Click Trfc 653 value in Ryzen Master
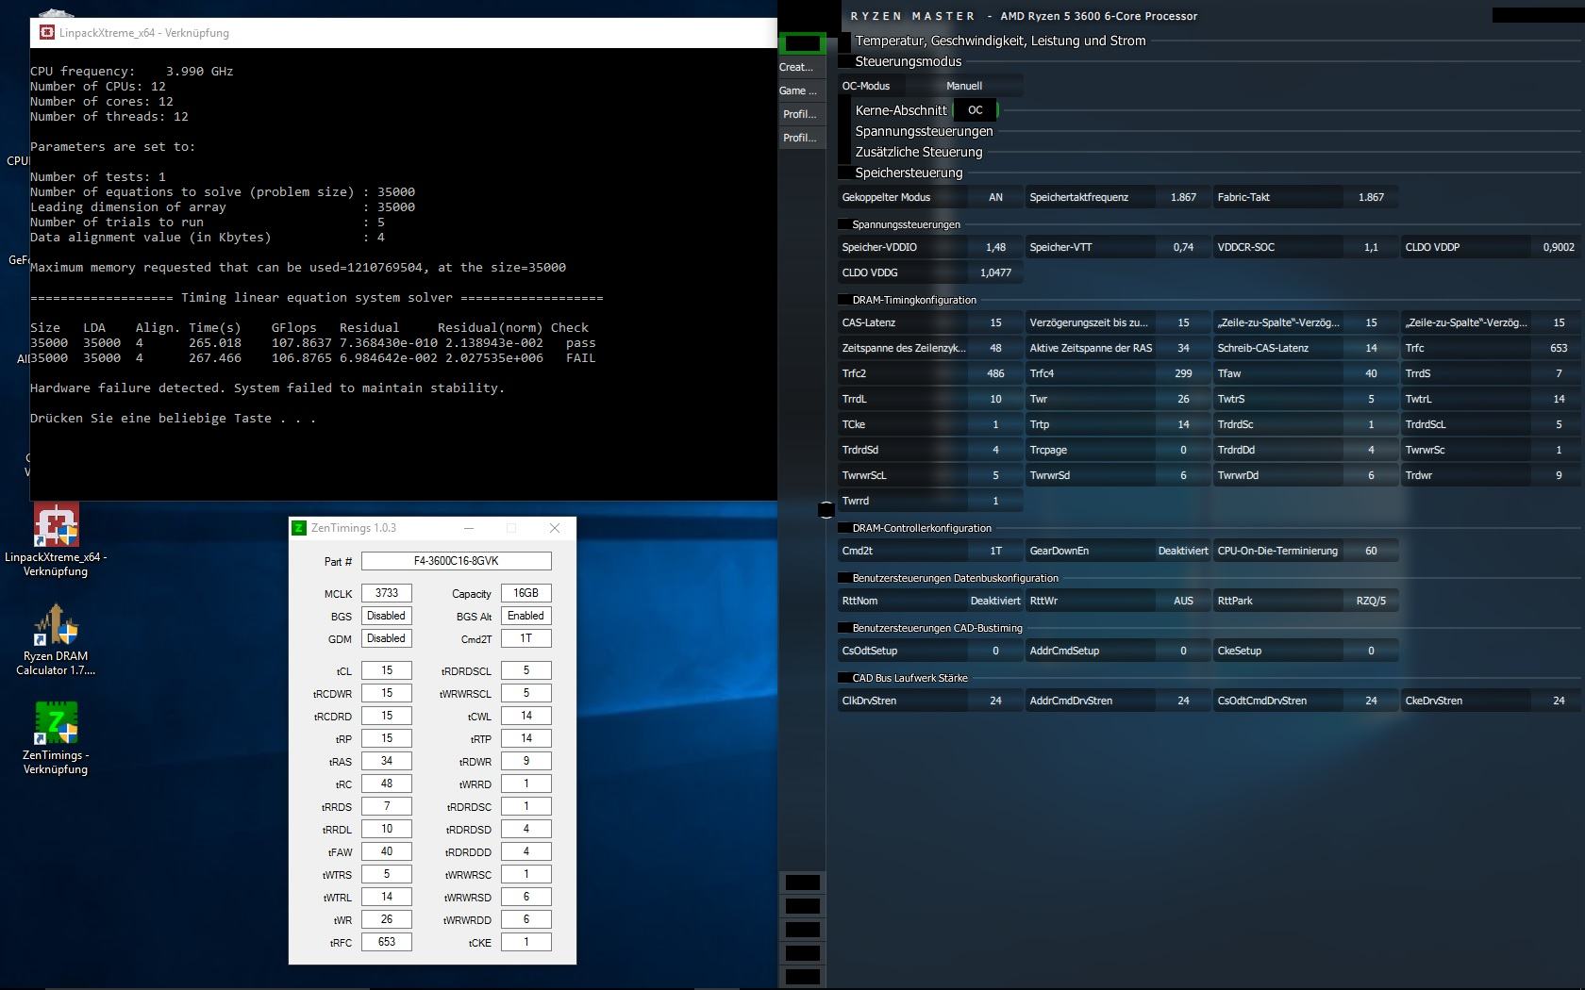Viewport: 1585px width, 990px height. tap(1559, 348)
